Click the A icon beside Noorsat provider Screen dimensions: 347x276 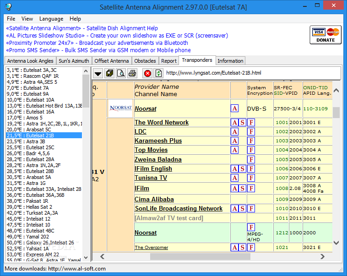234,108
